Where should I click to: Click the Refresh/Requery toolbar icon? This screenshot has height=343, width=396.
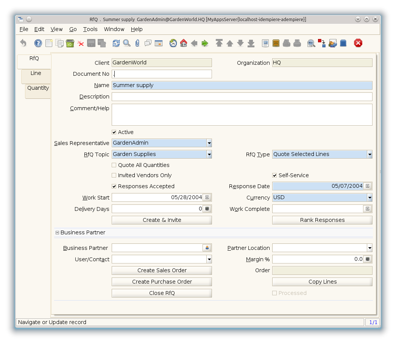pyautogui.click(x=116, y=43)
